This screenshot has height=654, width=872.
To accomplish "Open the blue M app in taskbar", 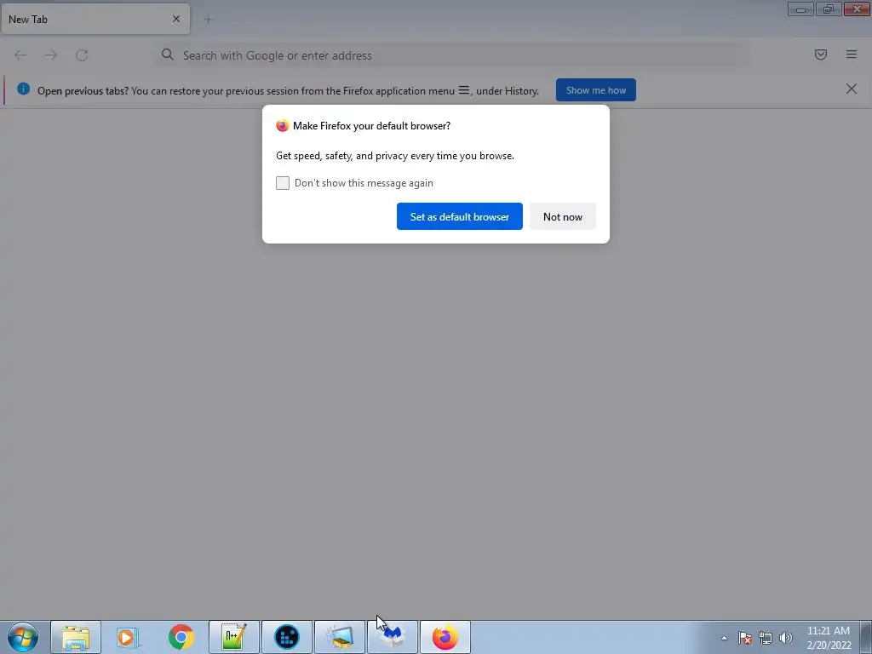I will [x=393, y=637].
